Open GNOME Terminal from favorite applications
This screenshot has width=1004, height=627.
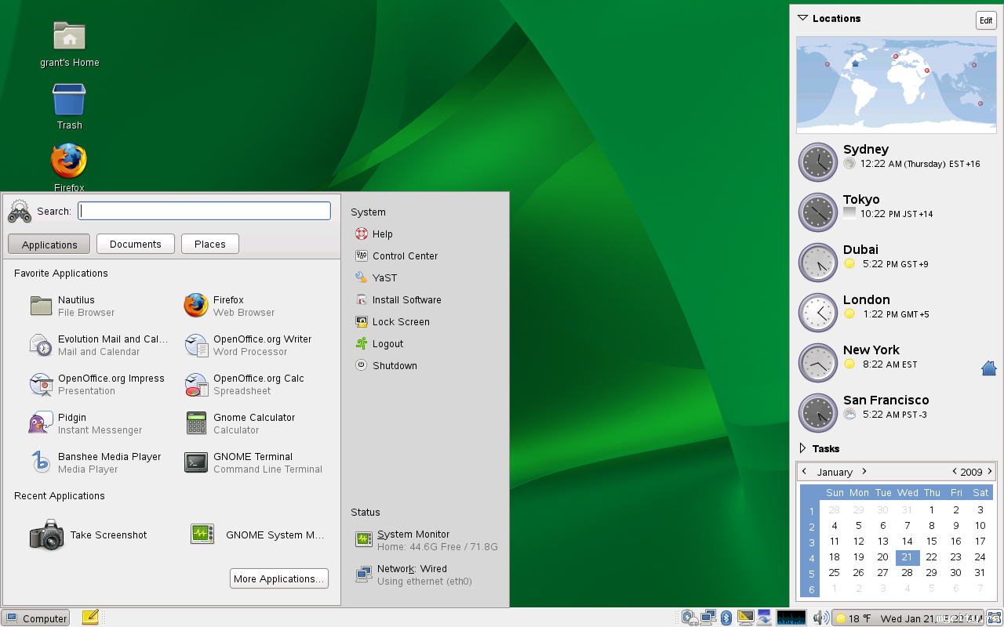click(x=251, y=462)
